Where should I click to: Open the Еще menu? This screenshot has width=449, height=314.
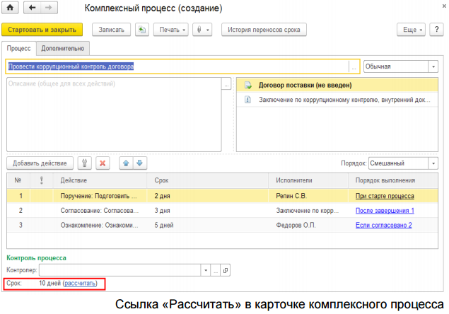(412, 30)
